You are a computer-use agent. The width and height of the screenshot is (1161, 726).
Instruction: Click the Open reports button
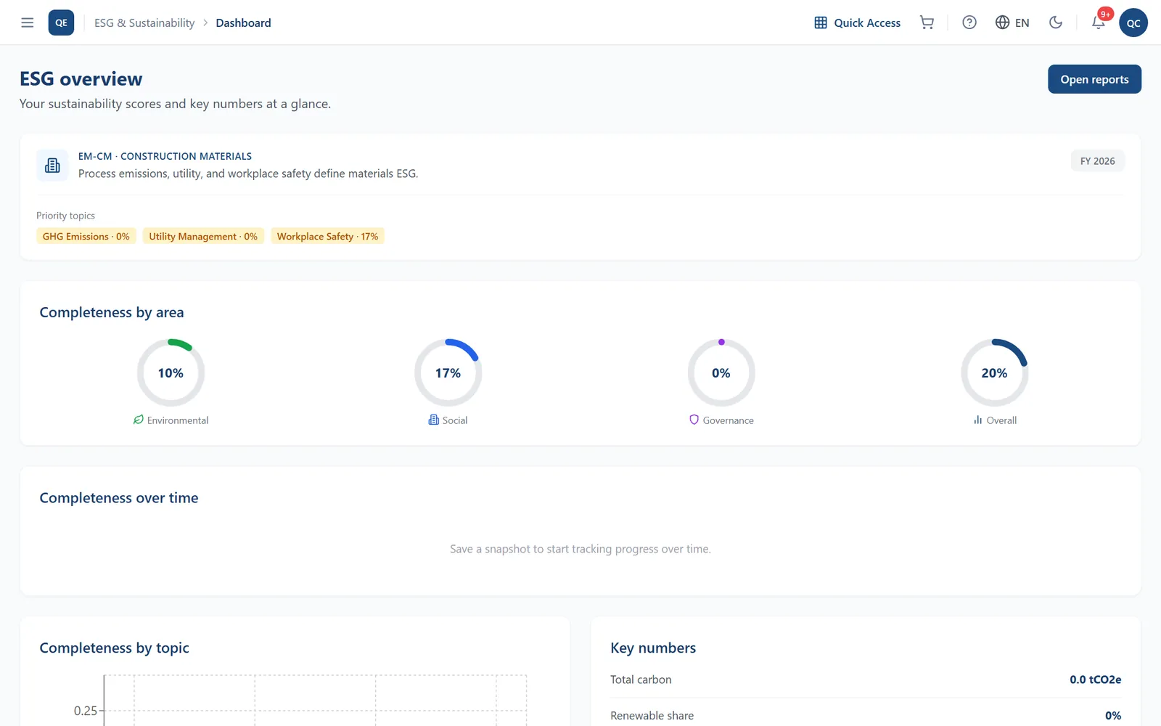pos(1094,79)
